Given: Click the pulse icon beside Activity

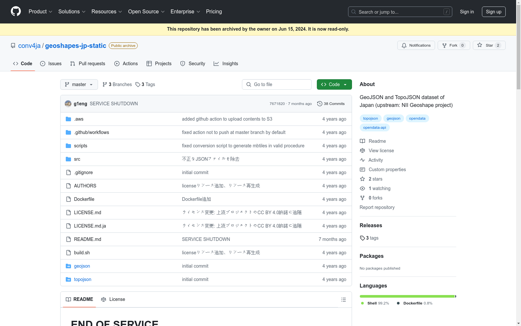Looking at the screenshot, I should [362, 160].
